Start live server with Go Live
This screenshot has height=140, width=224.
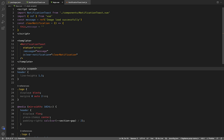(159, 138)
